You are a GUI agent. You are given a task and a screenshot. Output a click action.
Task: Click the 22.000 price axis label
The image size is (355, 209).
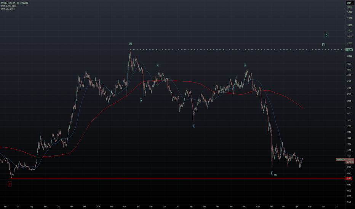pos(349,18)
